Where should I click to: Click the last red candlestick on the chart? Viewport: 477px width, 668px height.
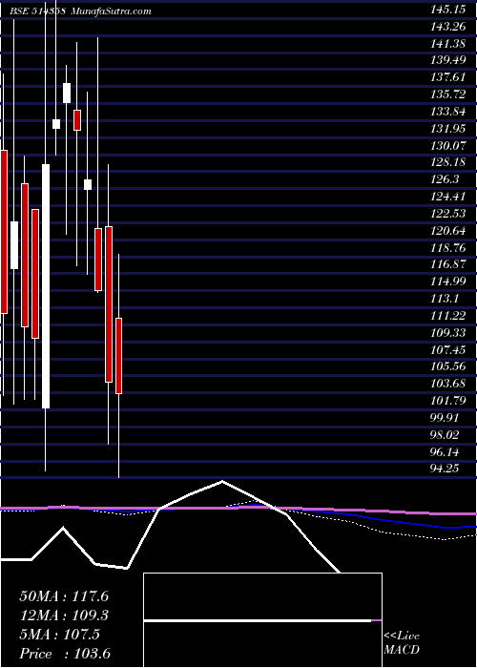pyautogui.click(x=119, y=356)
